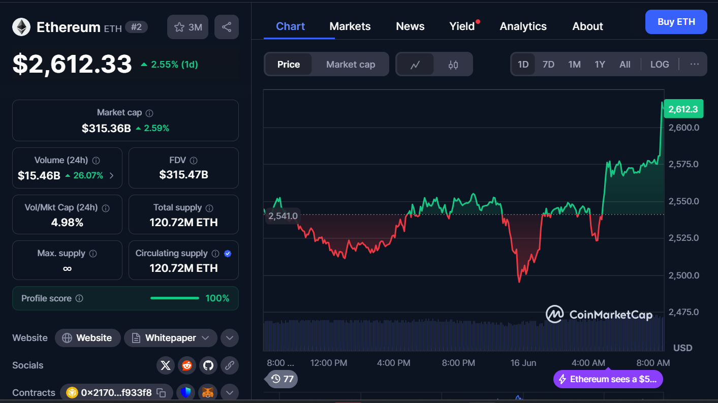Click the Circulating supply info icon
Image resolution: width=718 pixels, height=403 pixels.
[x=215, y=254]
